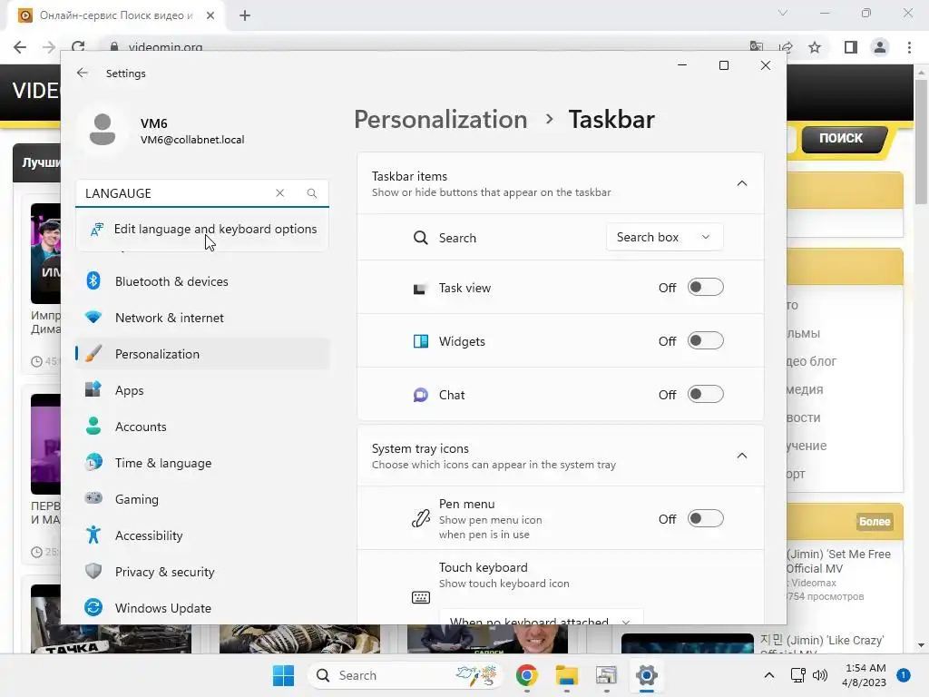Open File Explorer from taskbar
The image size is (929, 697).
tap(566, 675)
